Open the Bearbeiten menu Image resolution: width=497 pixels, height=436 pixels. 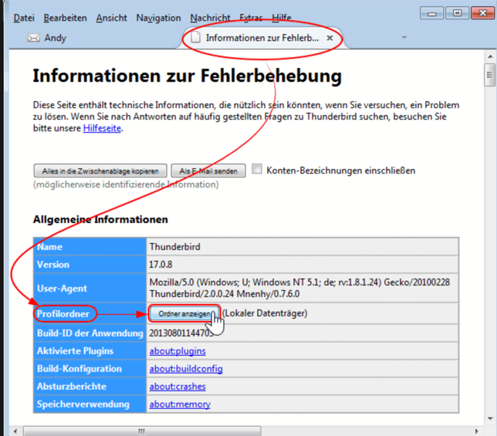click(x=65, y=18)
